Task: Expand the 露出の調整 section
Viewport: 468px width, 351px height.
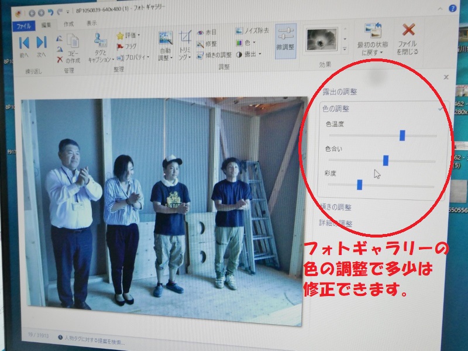Action: pyautogui.click(x=340, y=92)
